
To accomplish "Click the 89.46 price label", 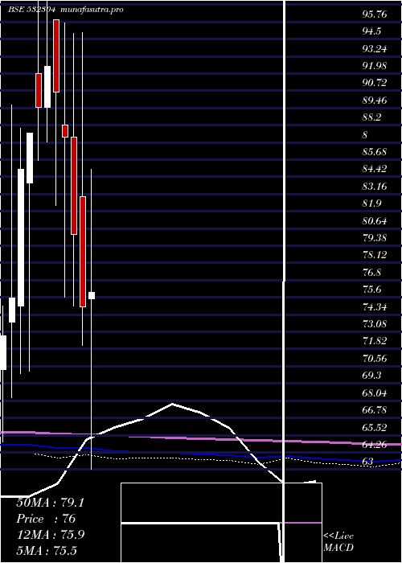I will click(x=375, y=101).
